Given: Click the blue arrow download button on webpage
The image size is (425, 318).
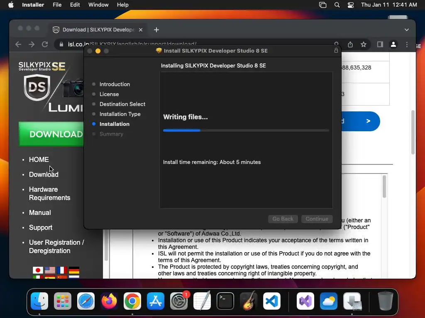Looking at the screenshot, I should click(361, 121).
